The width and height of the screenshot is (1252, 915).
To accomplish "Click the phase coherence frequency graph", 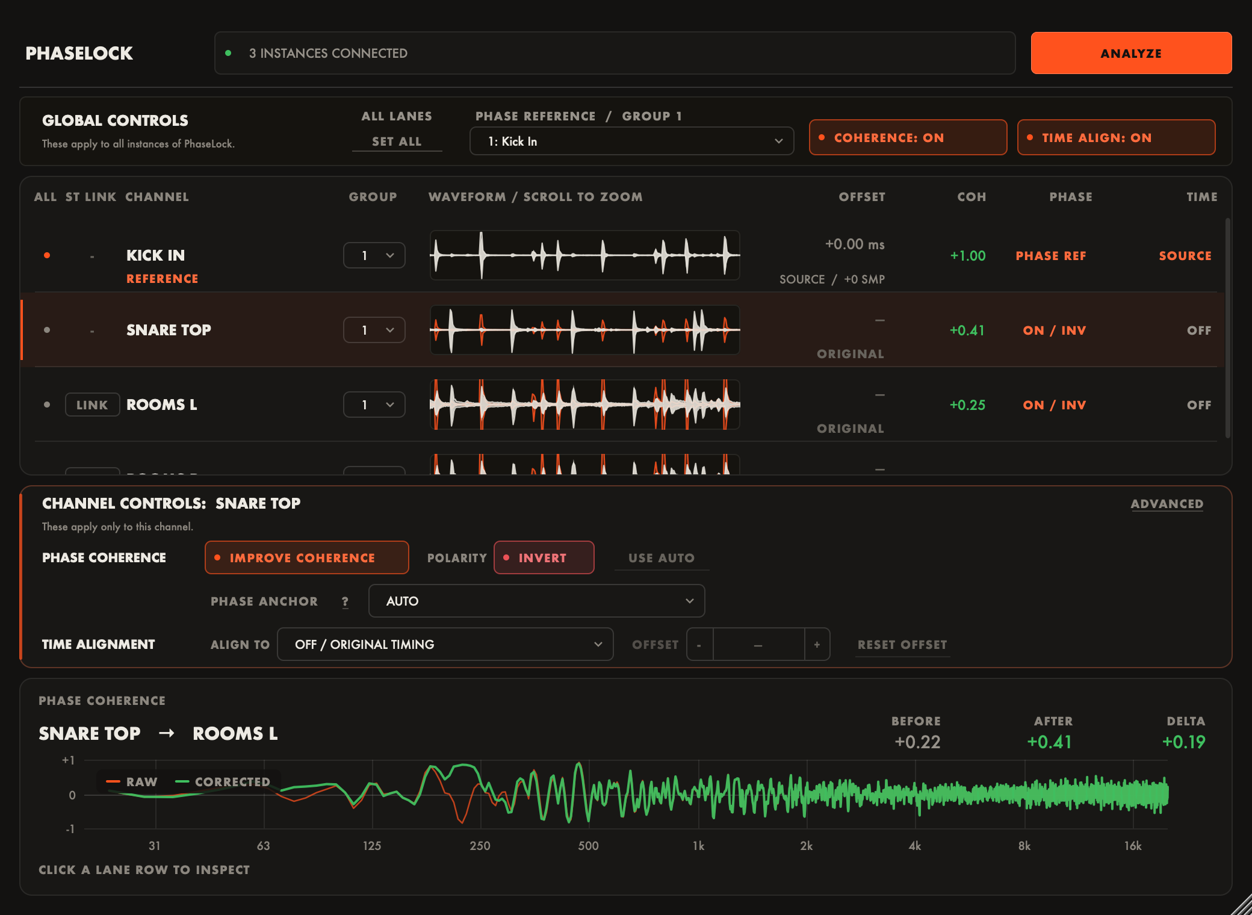I will pyautogui.click(x=626, y=795).
